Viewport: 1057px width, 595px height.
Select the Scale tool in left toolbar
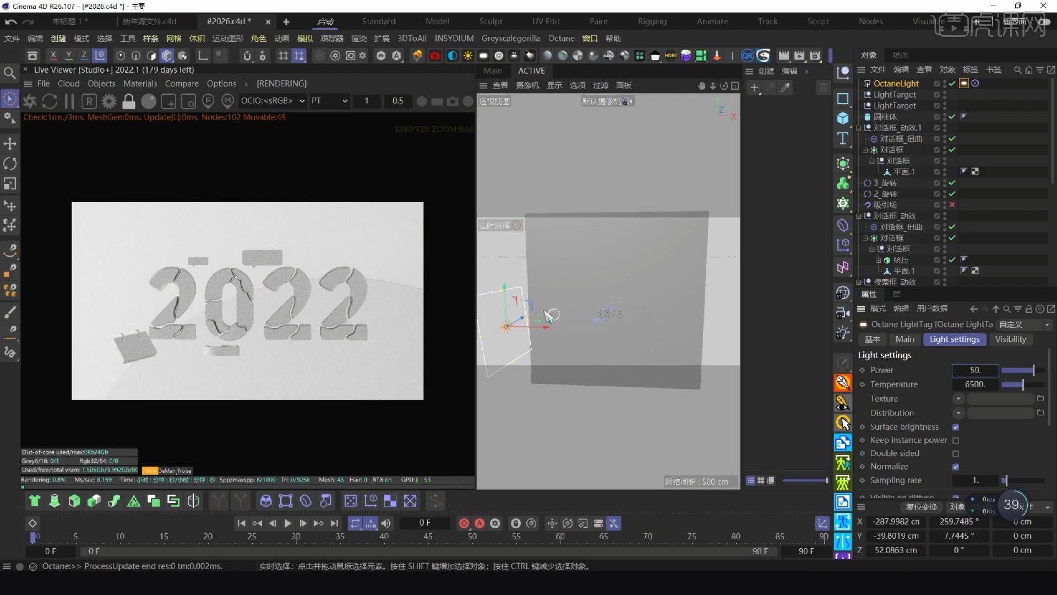pos(10,183)
